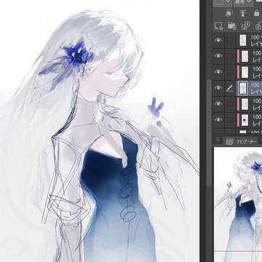Open the ナビゲーター panel tab

[x=241, y=142]
